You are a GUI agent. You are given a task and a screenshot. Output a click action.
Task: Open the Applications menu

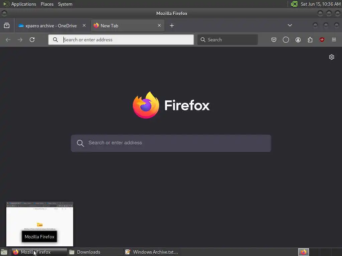coord(24,4)
